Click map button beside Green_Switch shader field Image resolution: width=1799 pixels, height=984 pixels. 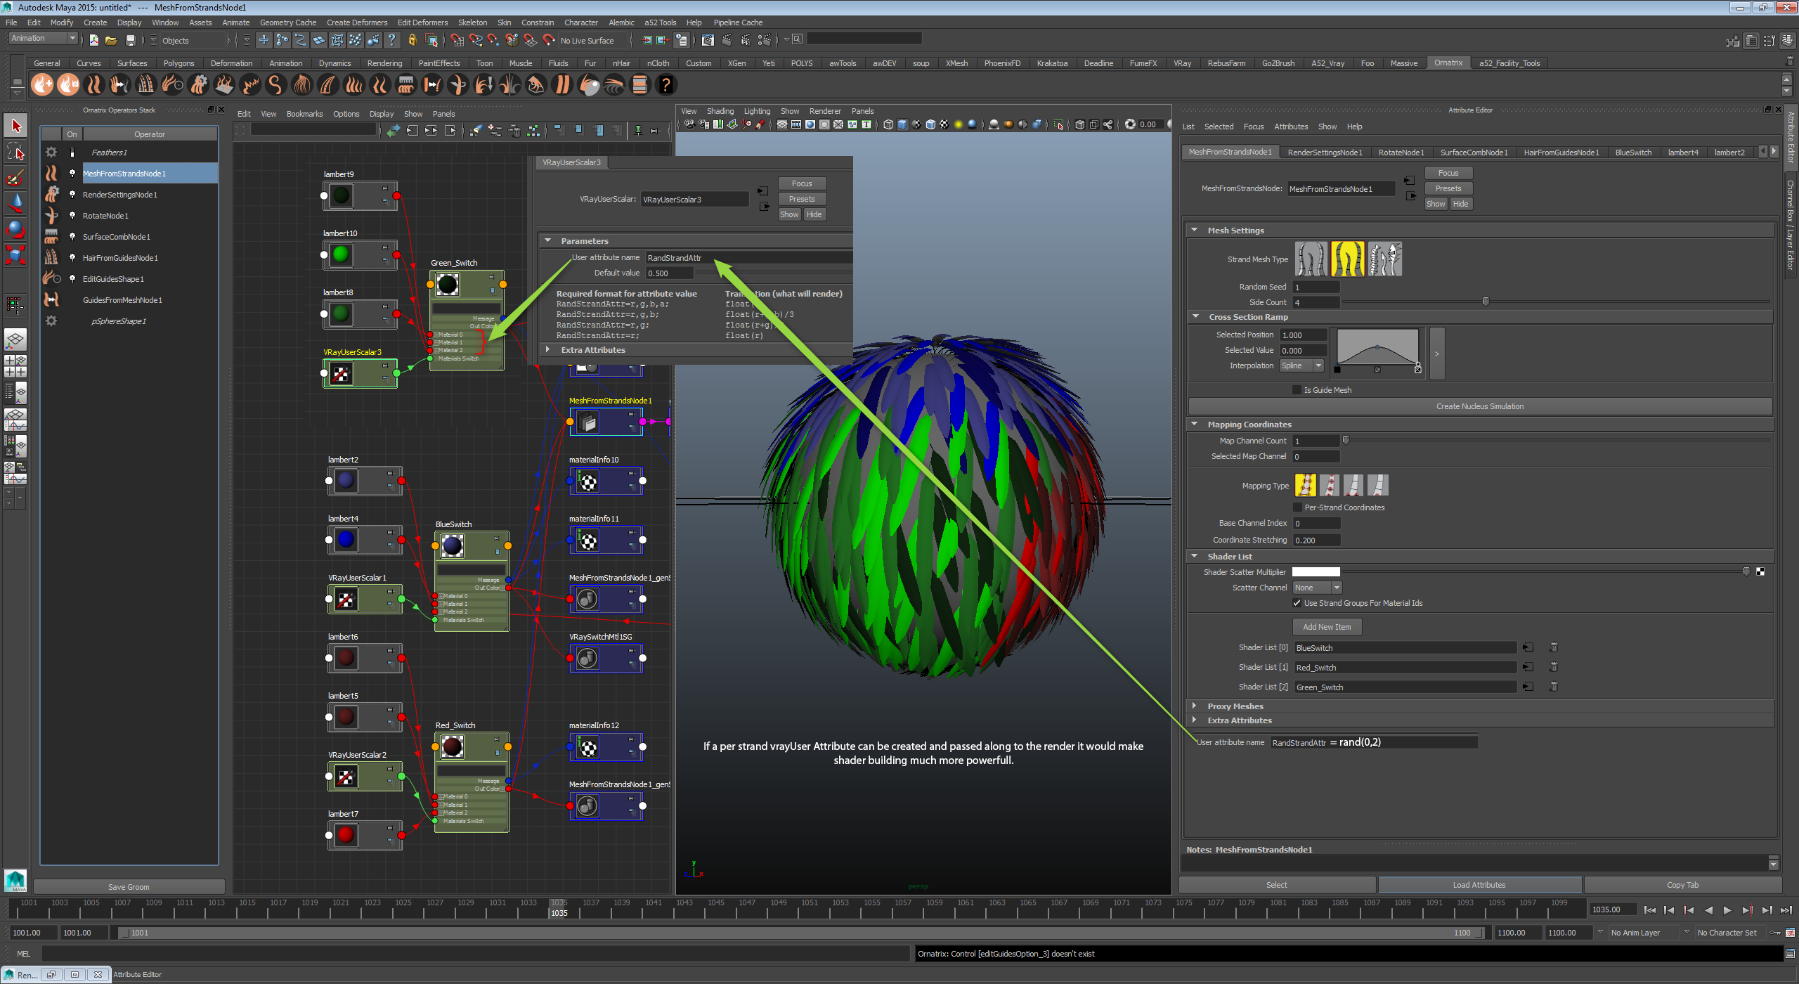click(1528, 687)
